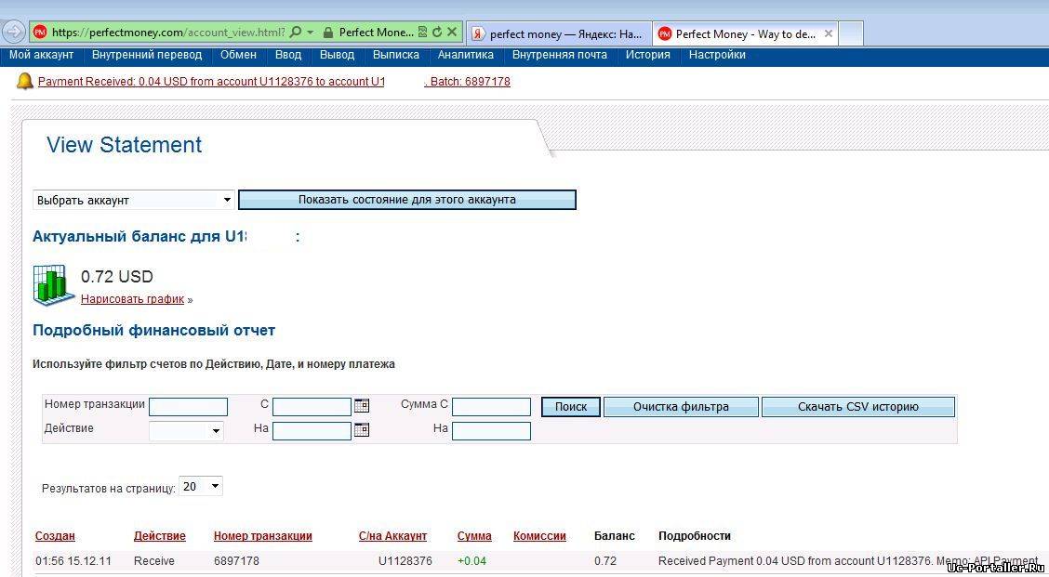Viewport: 1049px width, 577px height.
Task: Click the Очистка фильтра button
Action: click(681, 407)
